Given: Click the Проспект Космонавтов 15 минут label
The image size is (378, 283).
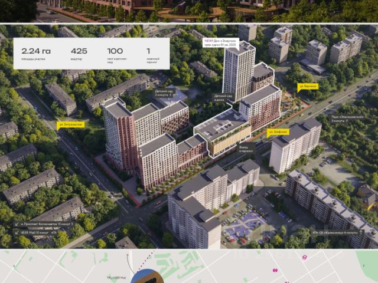Looking at the screenshot, I should click(44, 224).
